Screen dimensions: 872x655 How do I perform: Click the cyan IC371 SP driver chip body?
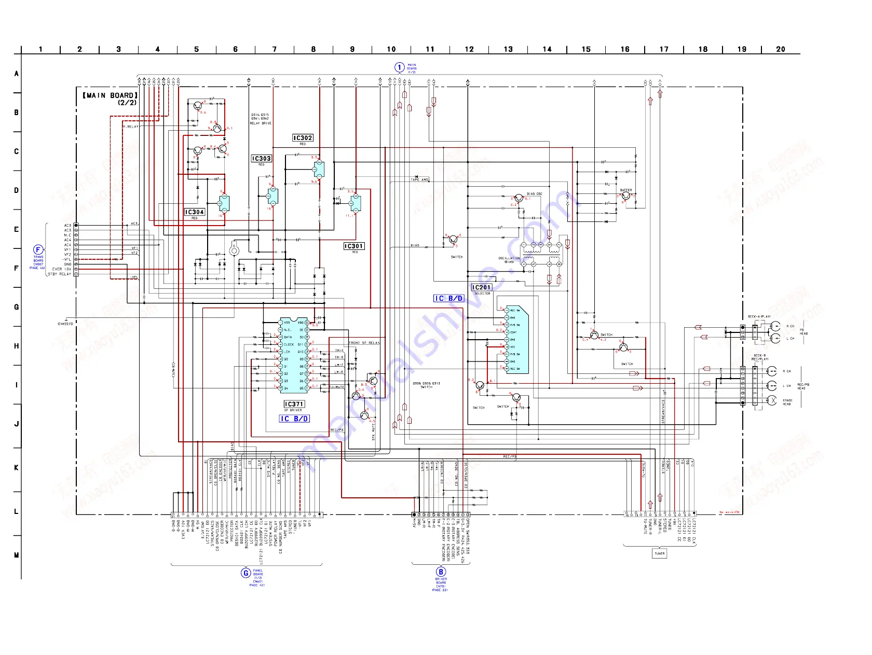(294, 355)
